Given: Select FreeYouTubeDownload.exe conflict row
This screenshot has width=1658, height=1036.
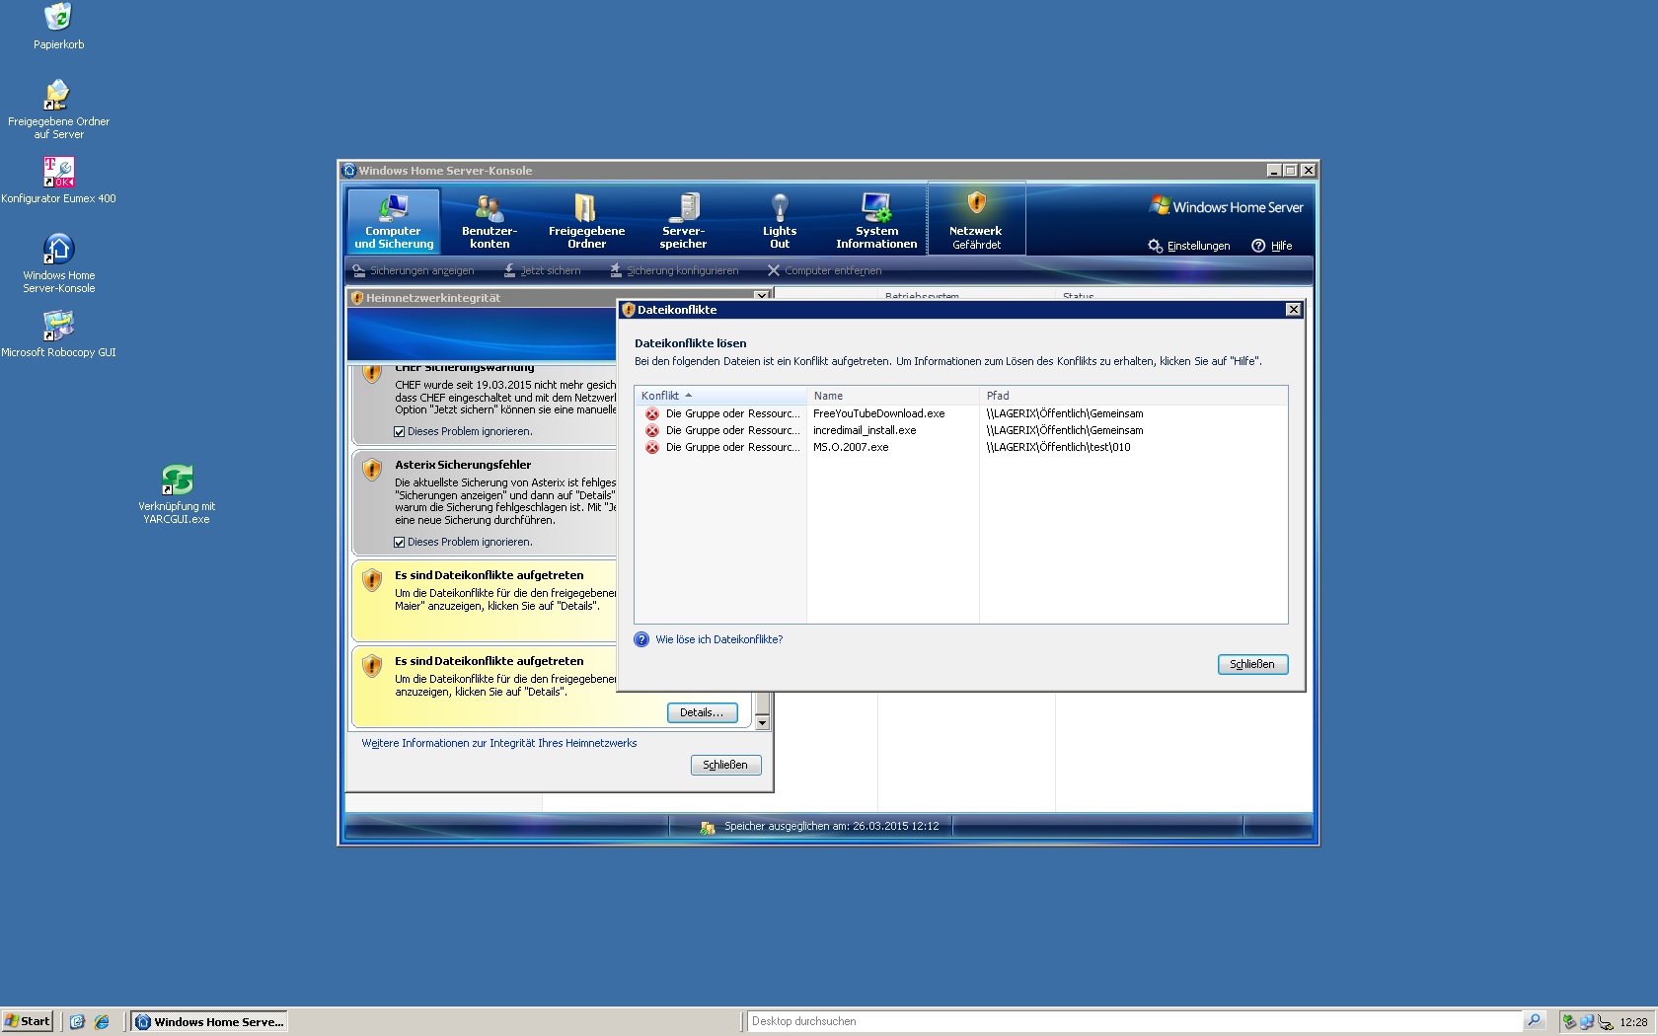Looking at the screenshot, I should [x=961, y=413].
